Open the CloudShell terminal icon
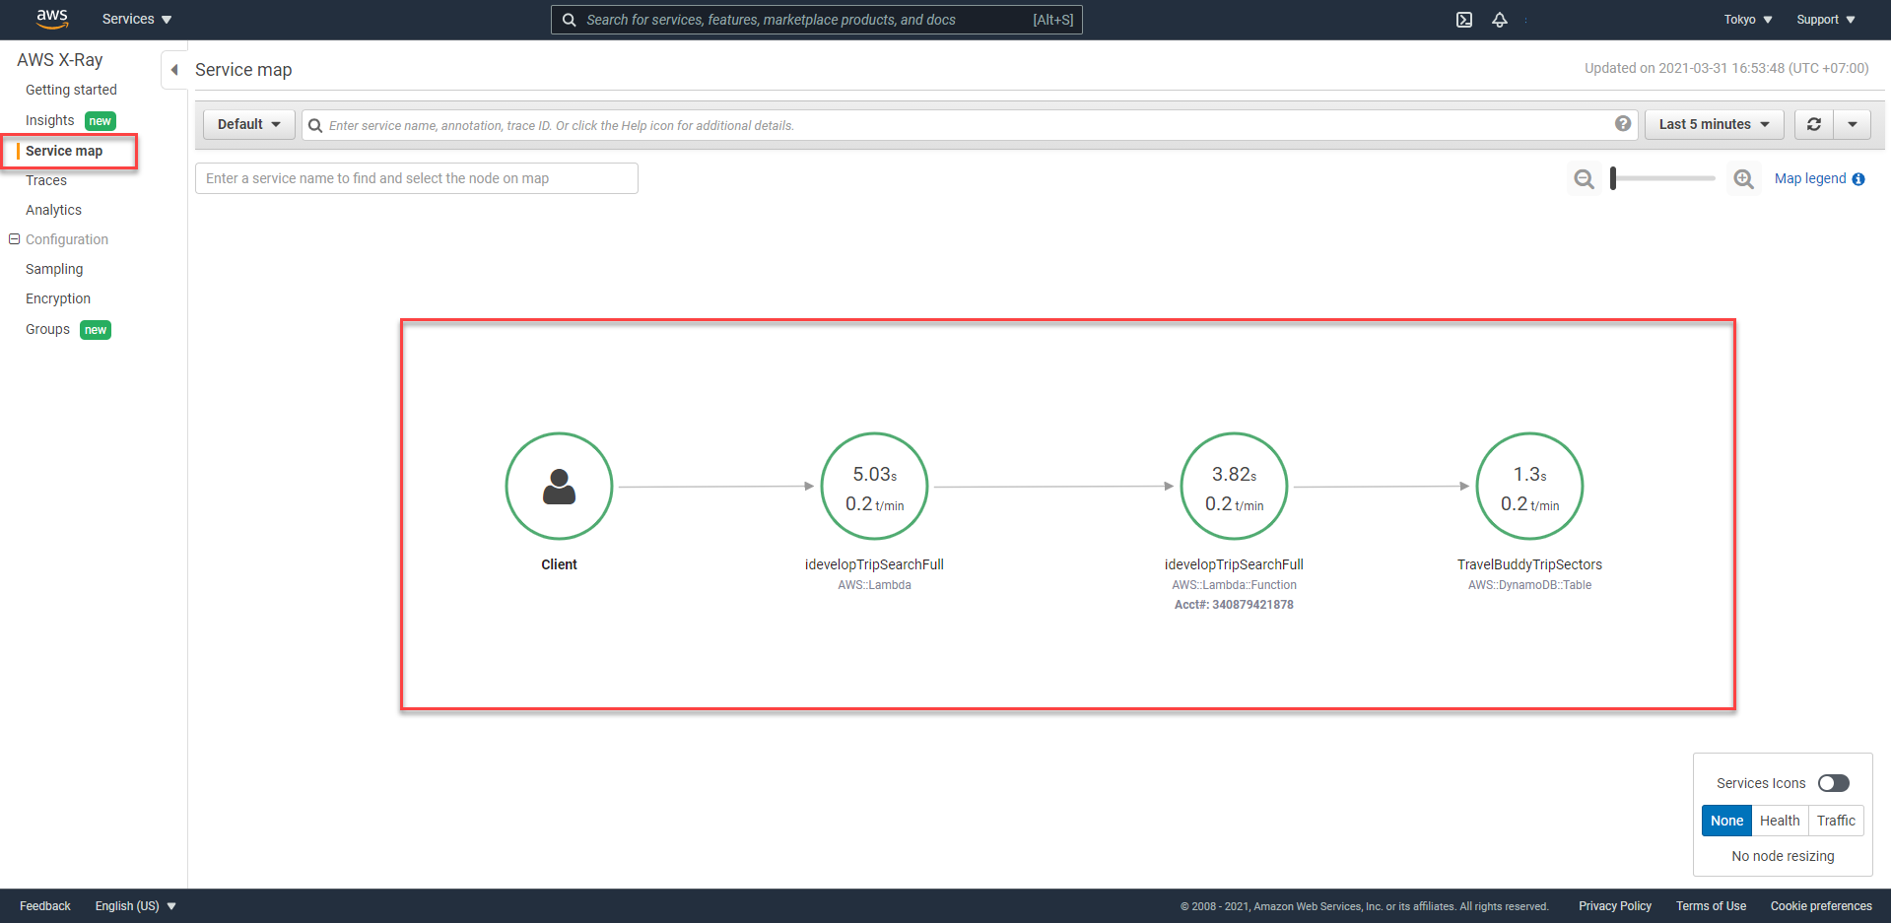 pyautogui.click(x=1464, y=20)
